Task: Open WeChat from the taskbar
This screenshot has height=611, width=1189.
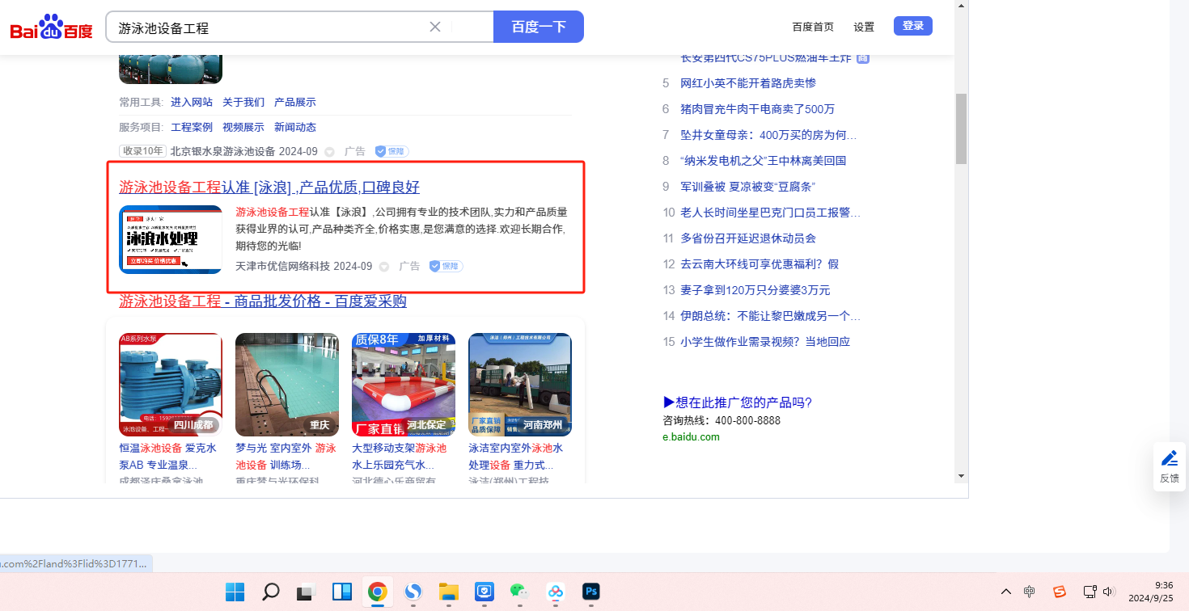Action: click(x=518, y=592)
